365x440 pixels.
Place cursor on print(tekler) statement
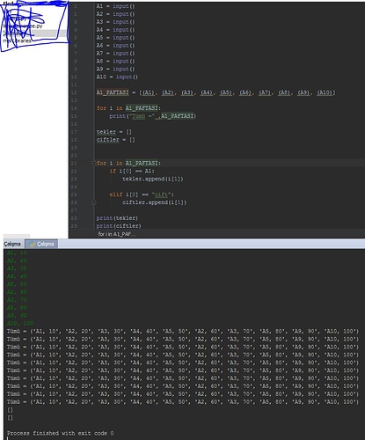tap(117, 218)
